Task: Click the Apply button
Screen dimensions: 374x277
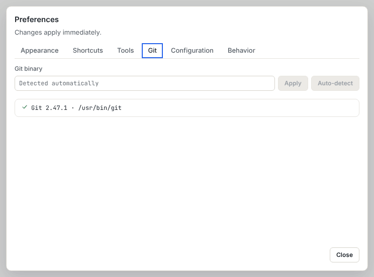Action: click(293, 83)
